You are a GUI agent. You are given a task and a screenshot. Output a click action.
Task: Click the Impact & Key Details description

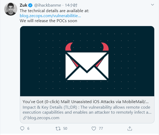coord(87,110)
